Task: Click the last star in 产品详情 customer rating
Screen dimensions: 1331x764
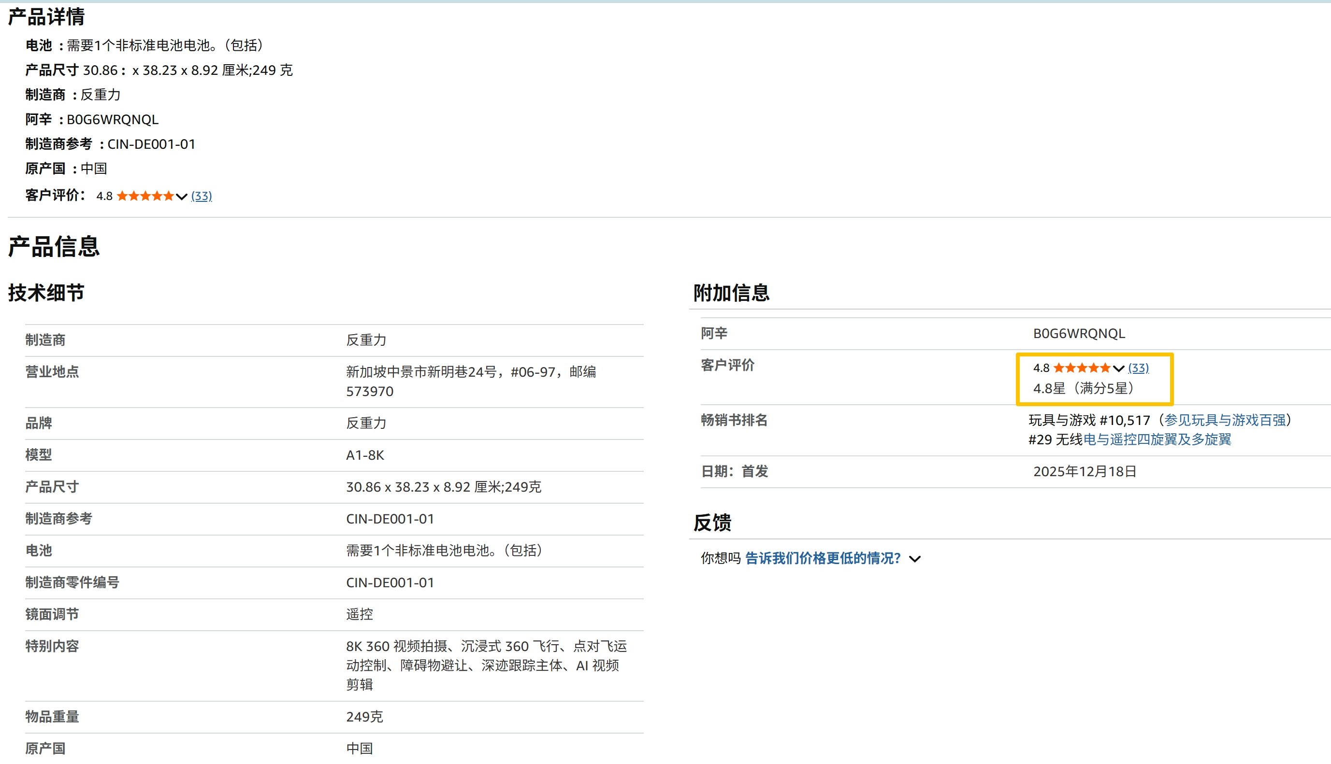Action: pyautogui.click(x=169, y=196)
